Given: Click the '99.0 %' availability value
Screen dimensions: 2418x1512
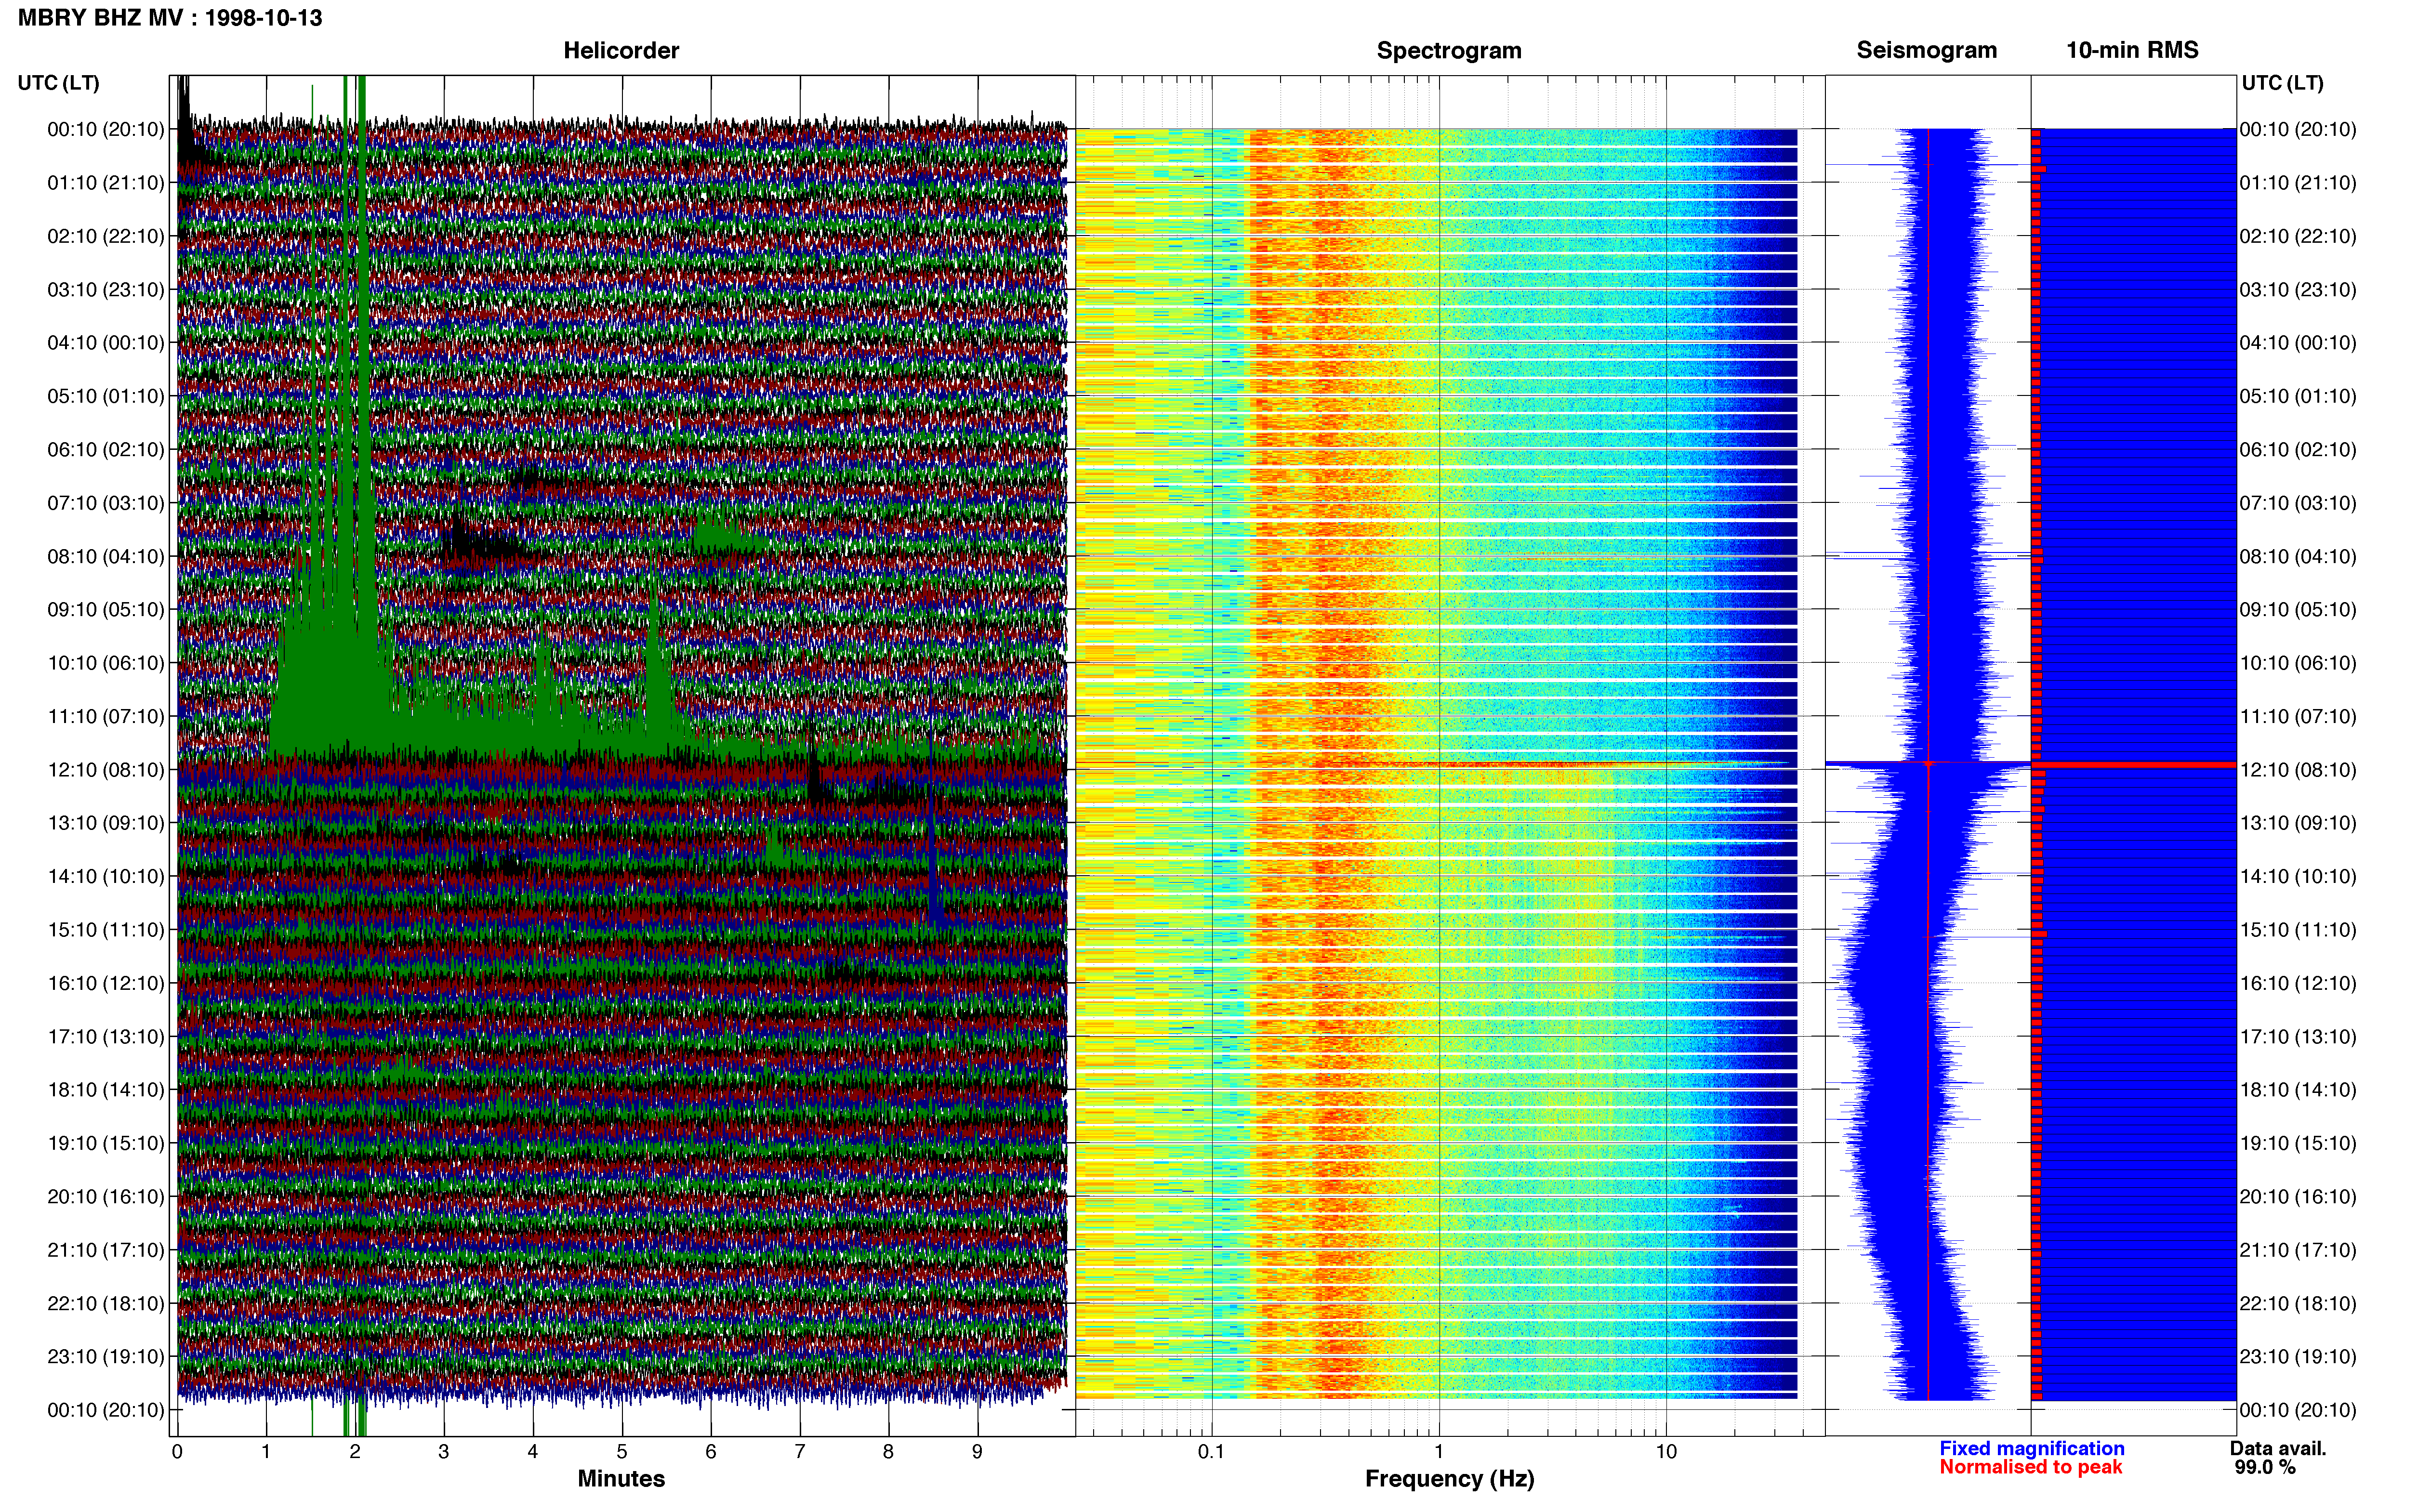Looking at the screenshot, I should click(x=2265, y=1467).
